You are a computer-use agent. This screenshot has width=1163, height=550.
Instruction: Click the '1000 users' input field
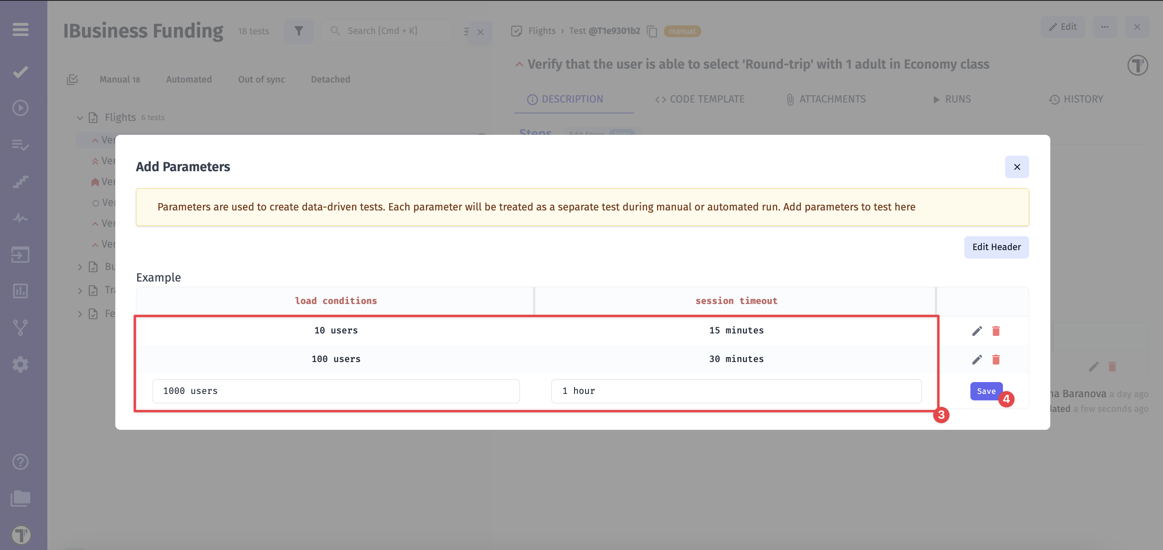pyautogui.click(x=335, y=391)
